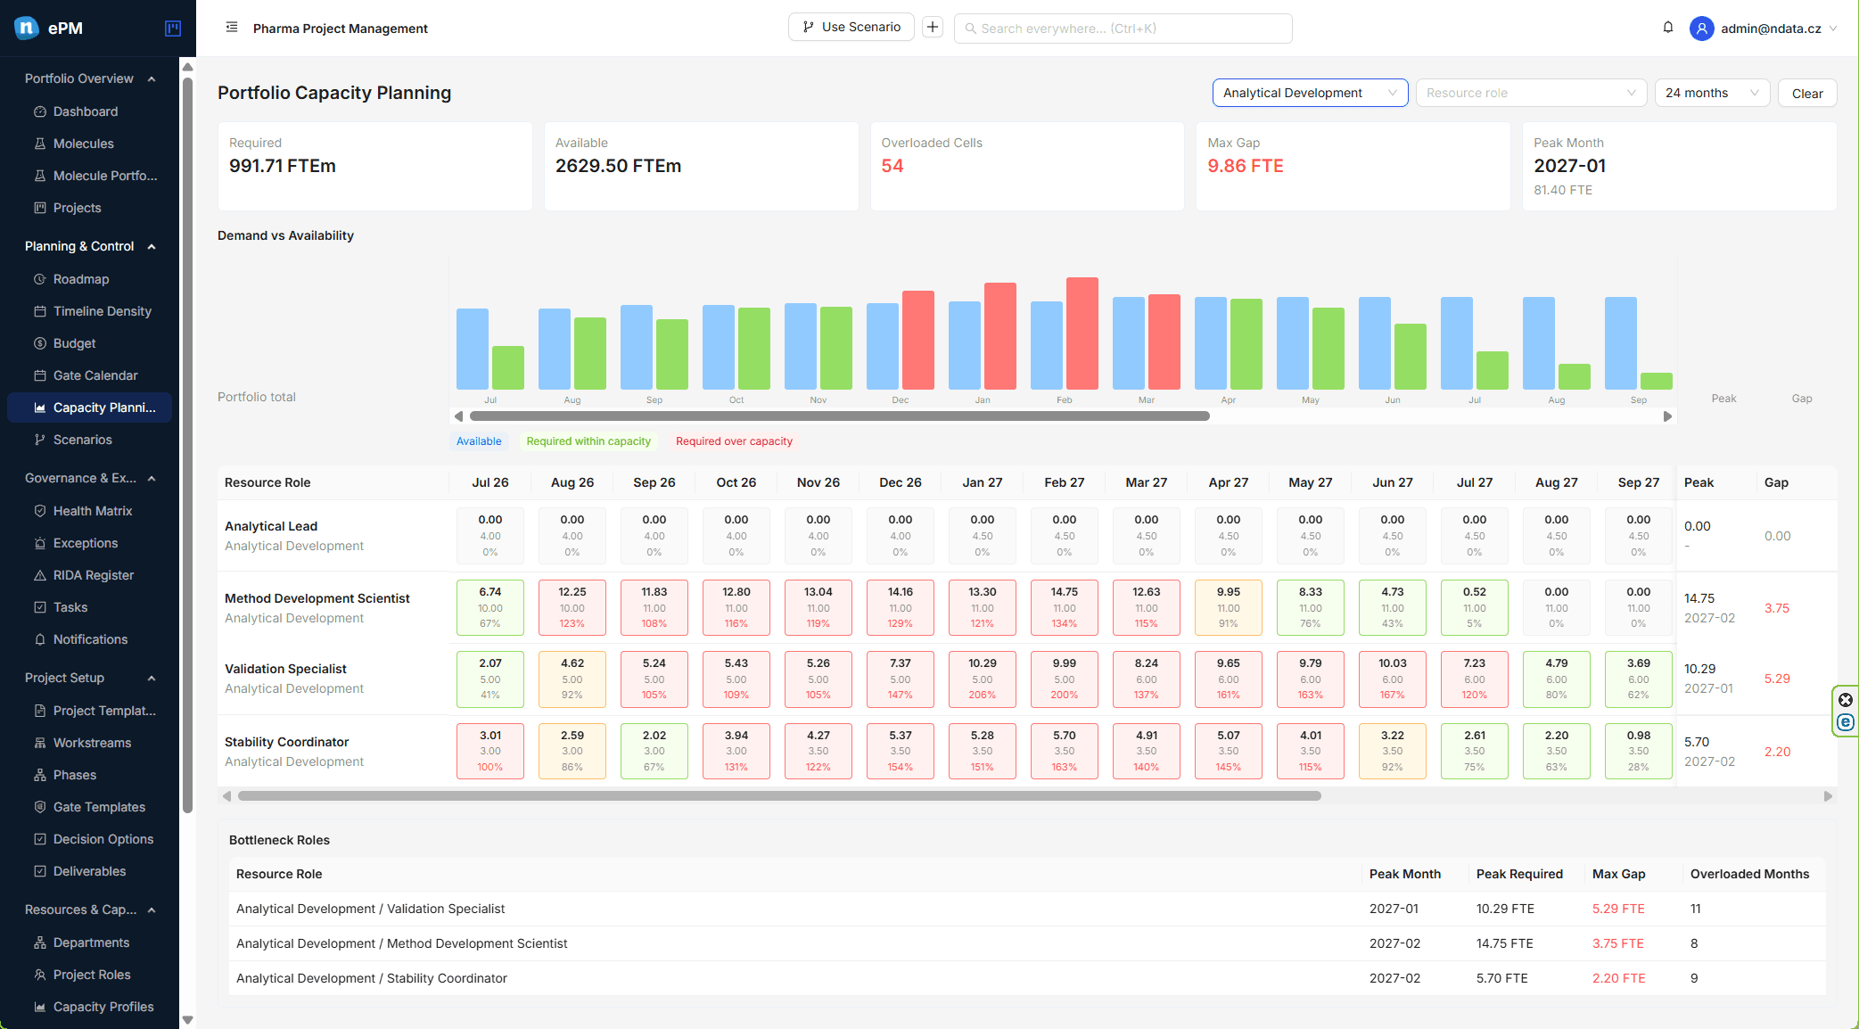This screenshot has width=1859, height=1029.
Task: Click the Gate Templates icon
Action: click(40, 807)
